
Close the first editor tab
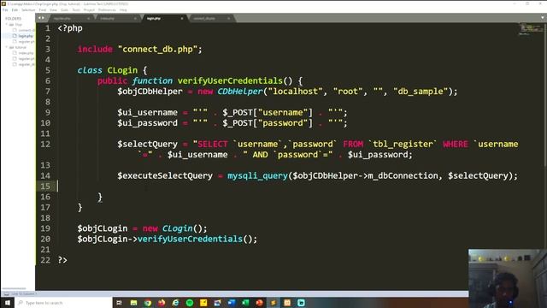(88, 19)
